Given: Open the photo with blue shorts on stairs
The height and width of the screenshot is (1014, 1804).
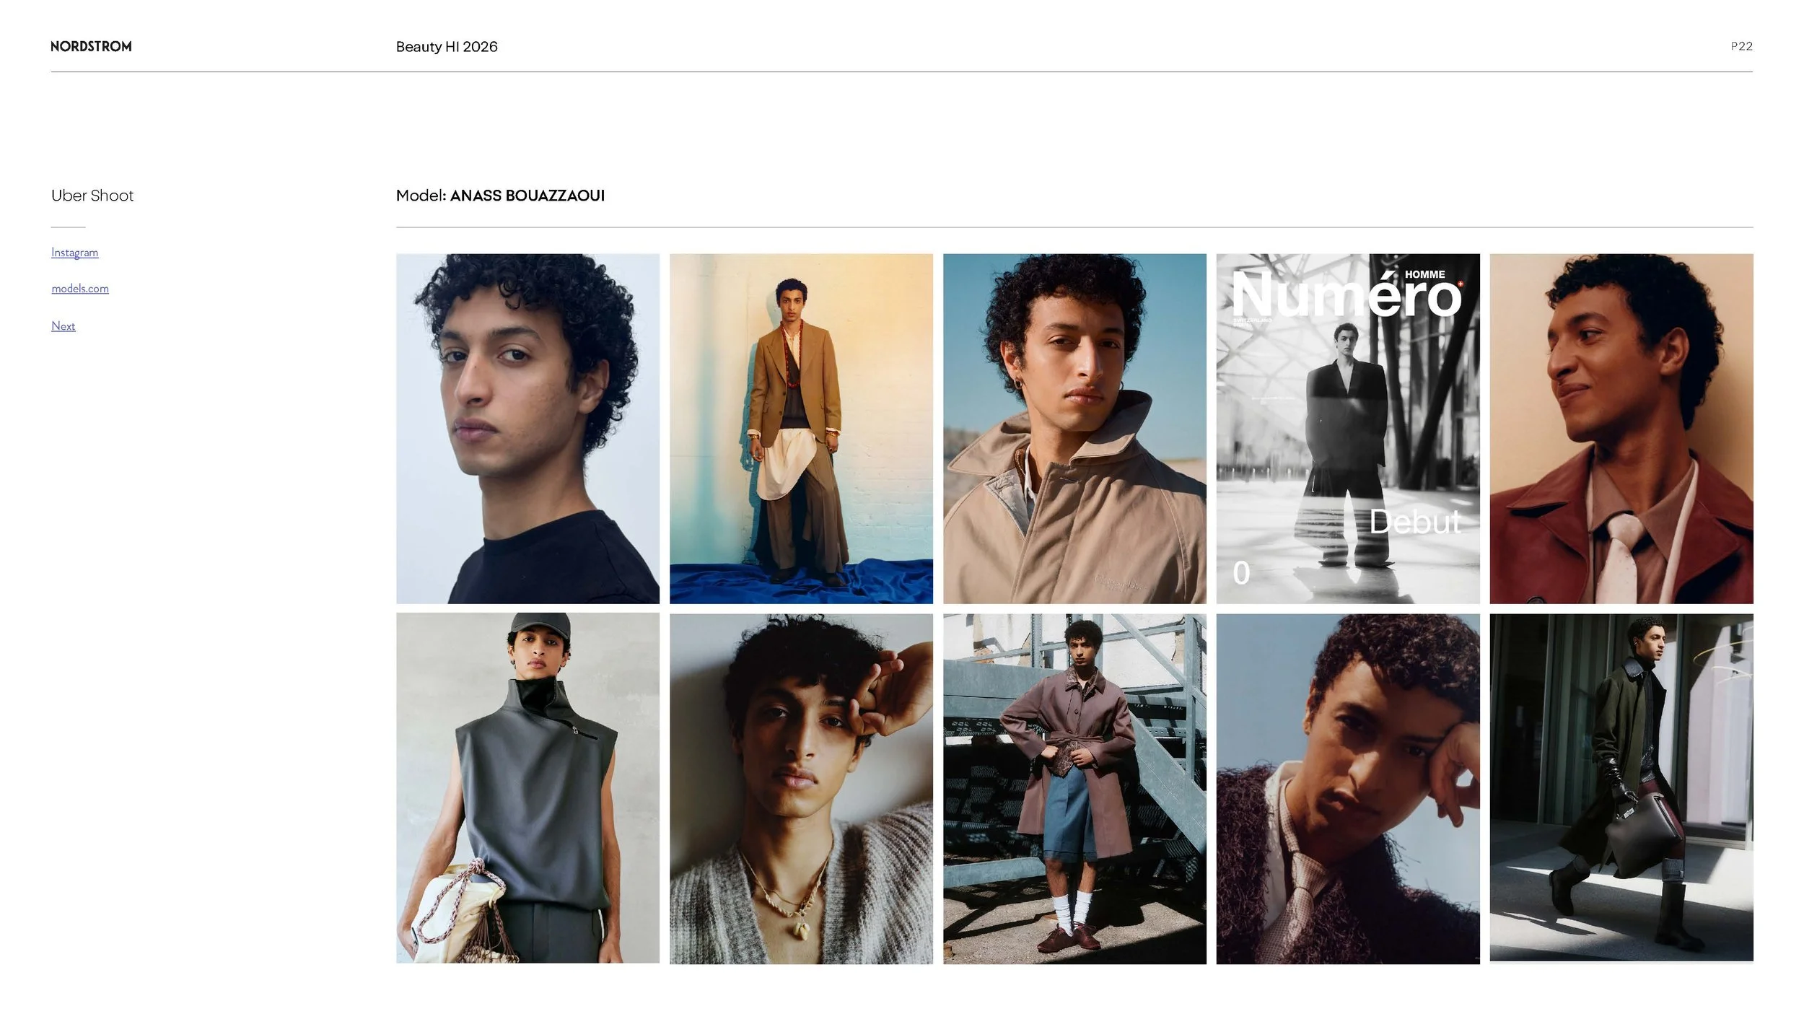Looking at the screenshot, I should click(1074, 788).
